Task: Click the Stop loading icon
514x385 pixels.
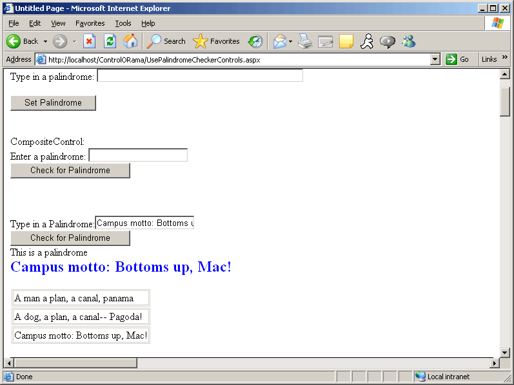Action: pyautogui.click(x=89, y=41)
